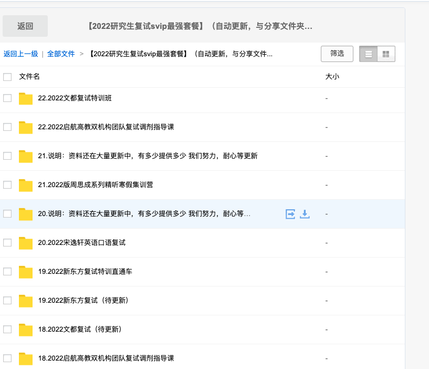This screenshot has width=429, height=369.
Task: Click the save-to-drive icon on highlighted row
Action: pyautogui.click(x=290, y=214)
